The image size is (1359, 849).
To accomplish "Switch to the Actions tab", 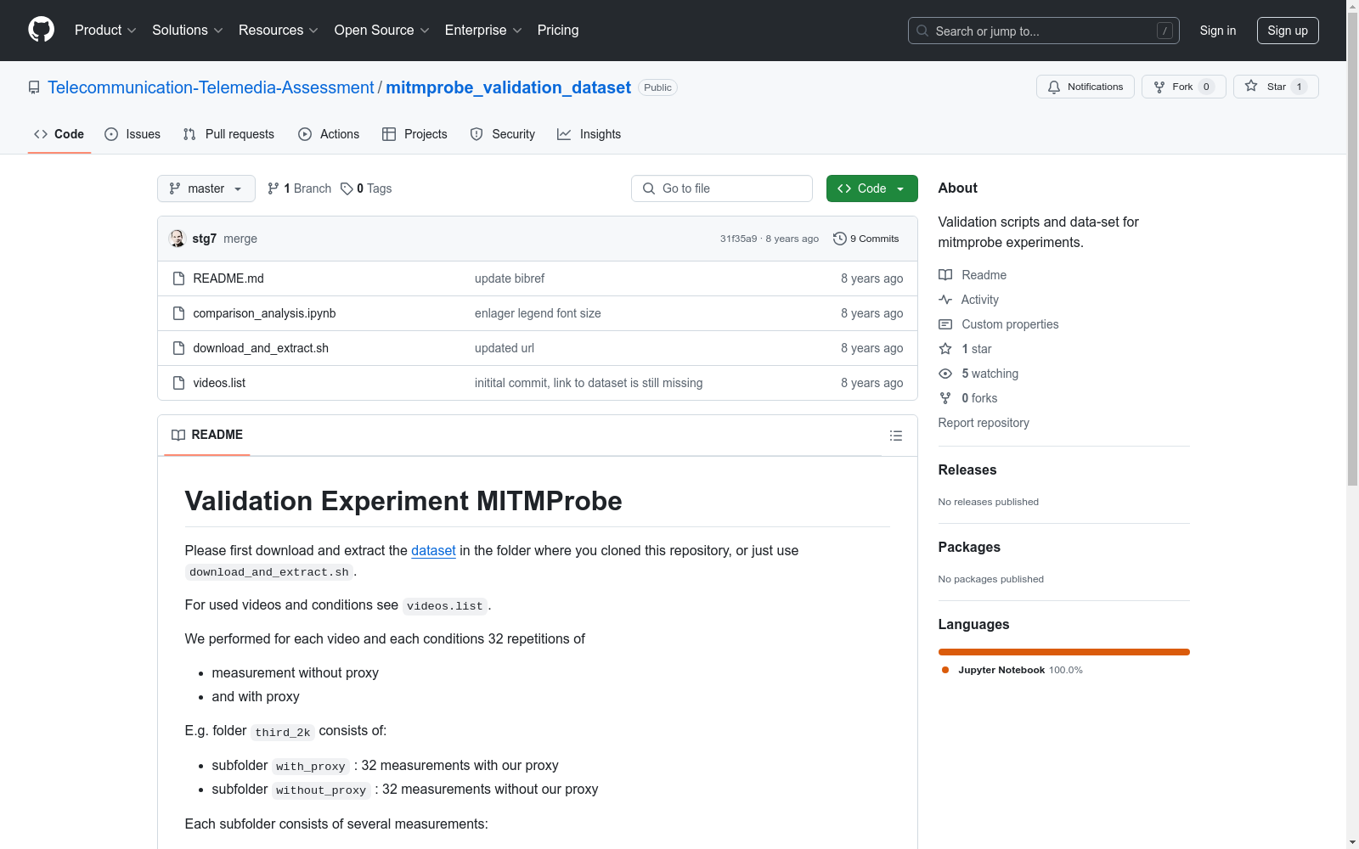I will [329, 134].
